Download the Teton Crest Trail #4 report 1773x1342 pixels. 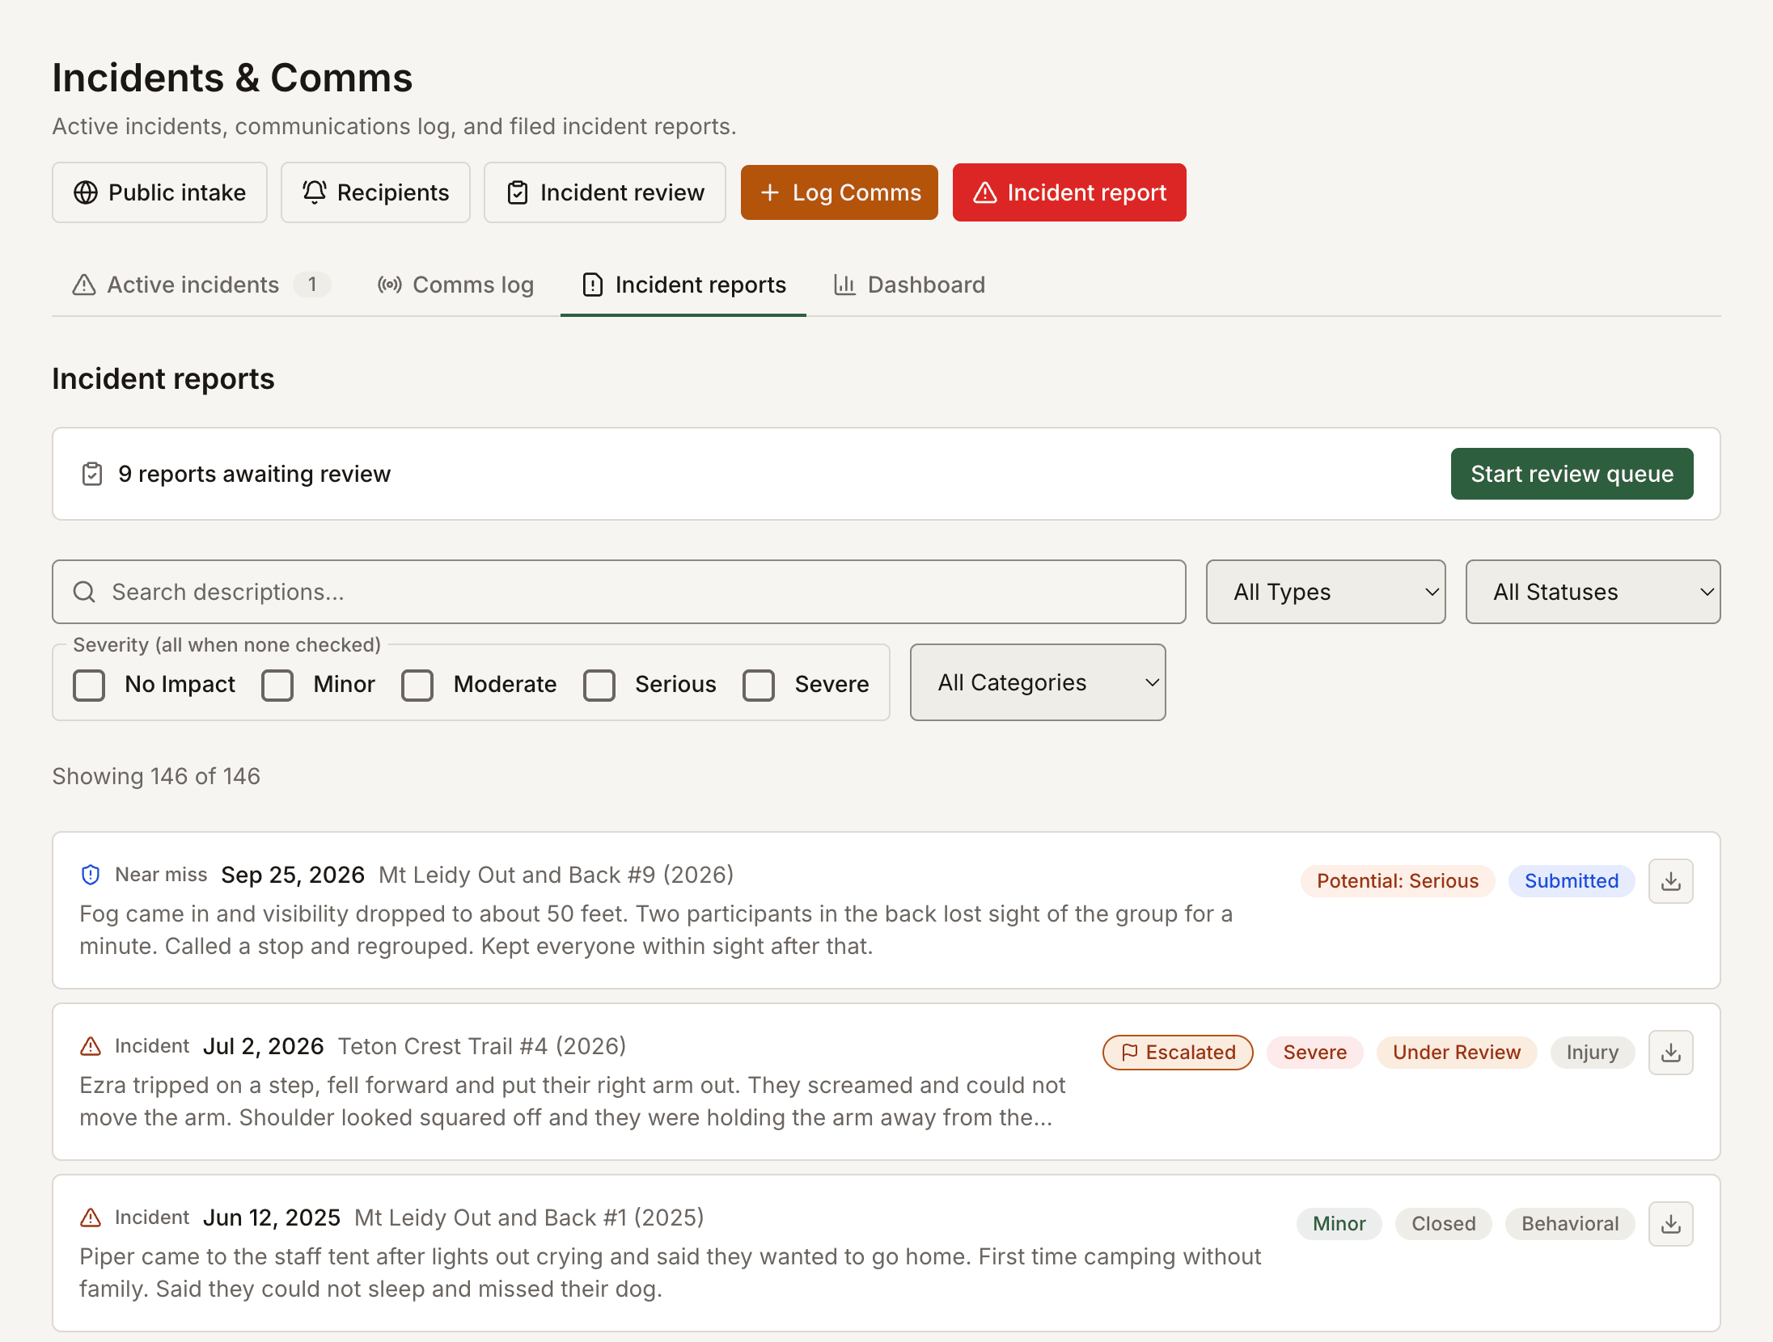click(1670, 1052)
